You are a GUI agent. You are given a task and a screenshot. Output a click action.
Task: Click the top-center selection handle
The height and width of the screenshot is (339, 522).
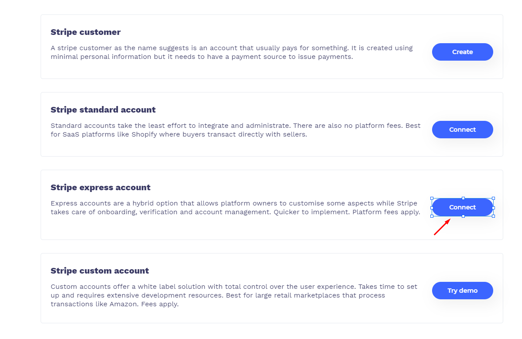point(463,198)
